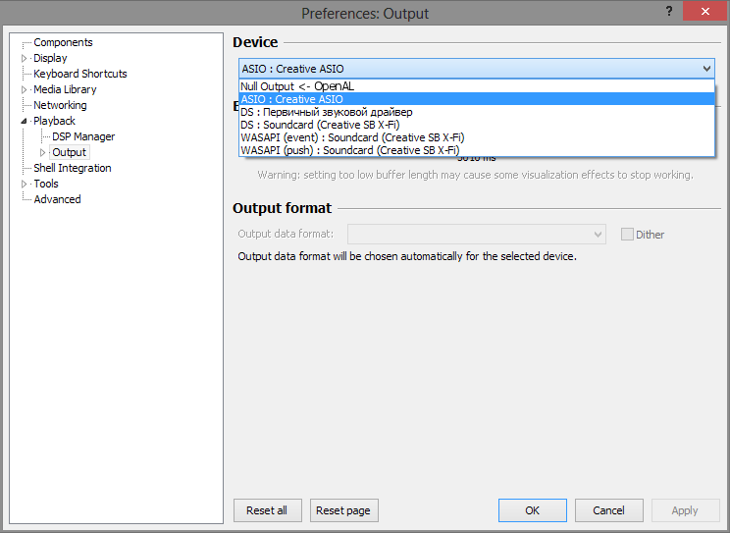Collapse the Device dropdown arrow
730x533 pixels.
[706, 69]
